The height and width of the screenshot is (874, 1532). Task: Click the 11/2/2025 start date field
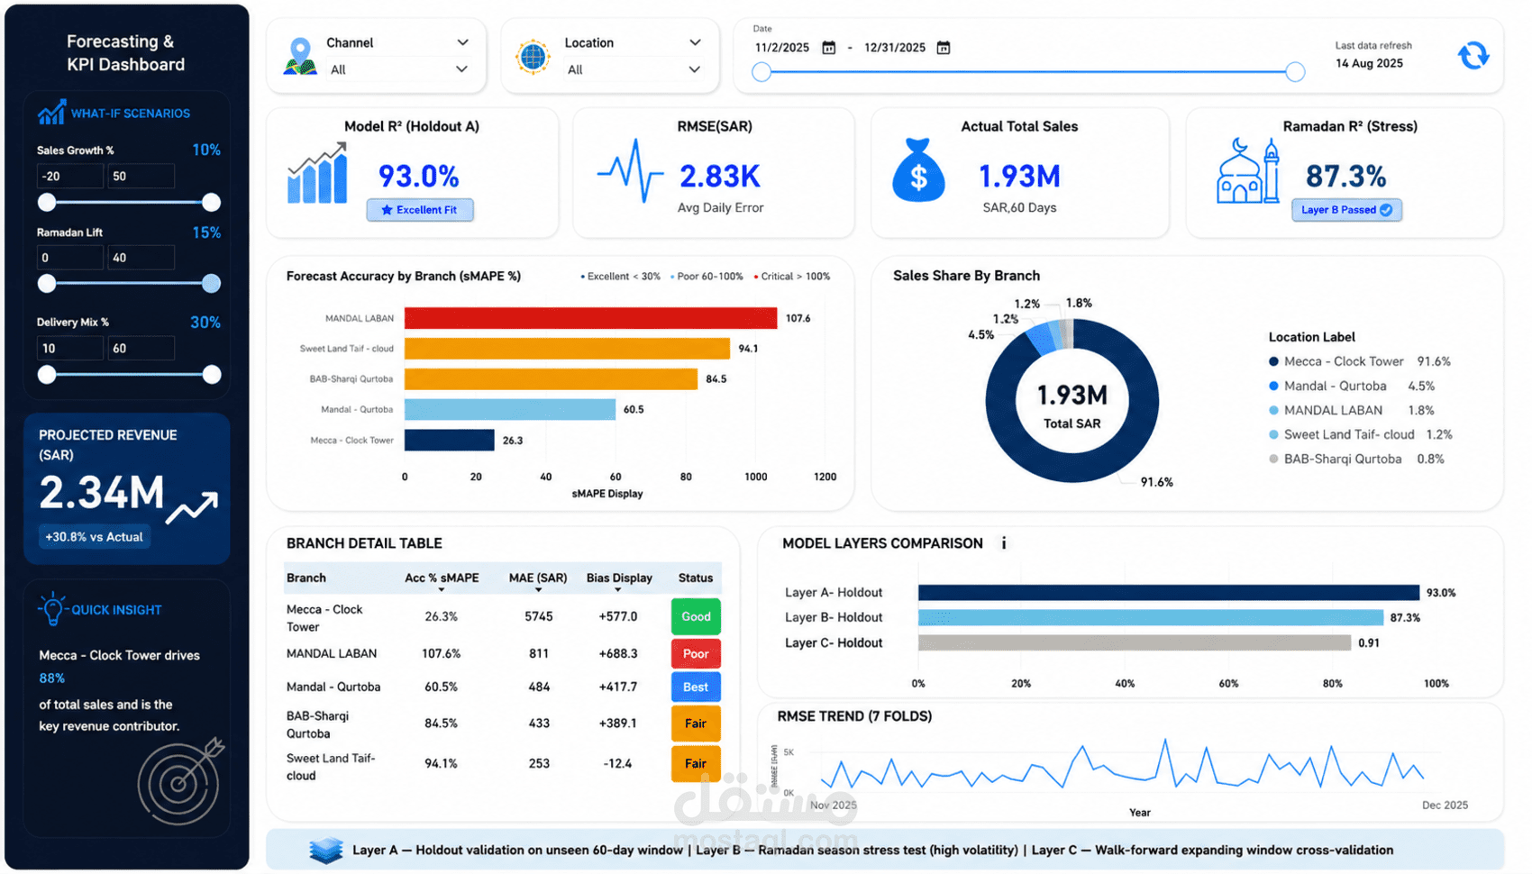point(782,48)
